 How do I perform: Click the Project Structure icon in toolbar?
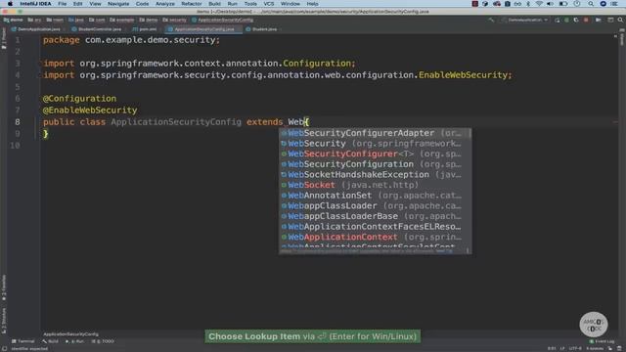pyautogui.click(x=610, y=20)
